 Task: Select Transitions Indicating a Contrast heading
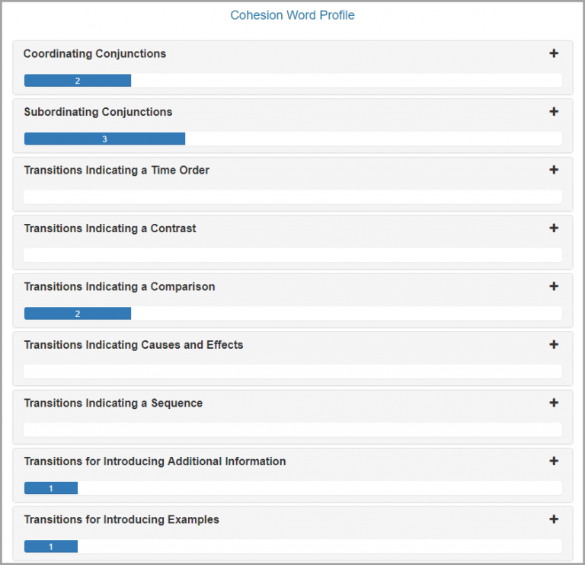click(x=110, y=228)
